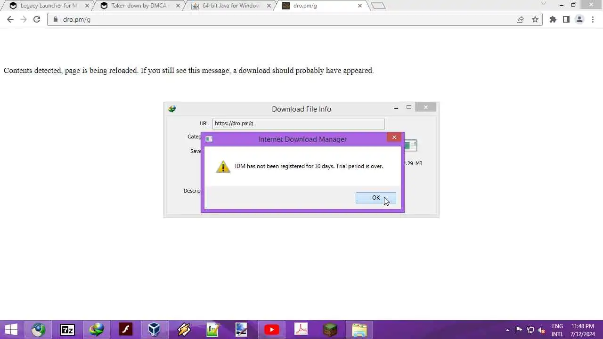The height and width of the screenshot is (339, 603).
Task: Open Winamp from the taskbar
Action: click(x=184, y=330)
